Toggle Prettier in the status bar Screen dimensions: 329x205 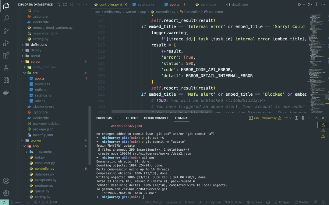[302, 202]
